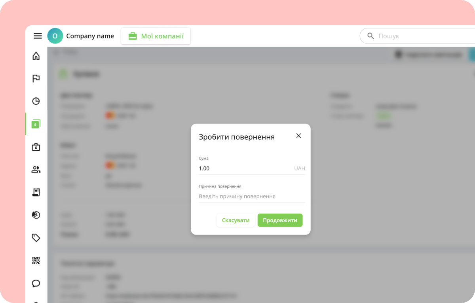This screenshot has height=303, width=475.
Task: Click the outlined pie chart sidebar icon
Action: tap(36, 101)
